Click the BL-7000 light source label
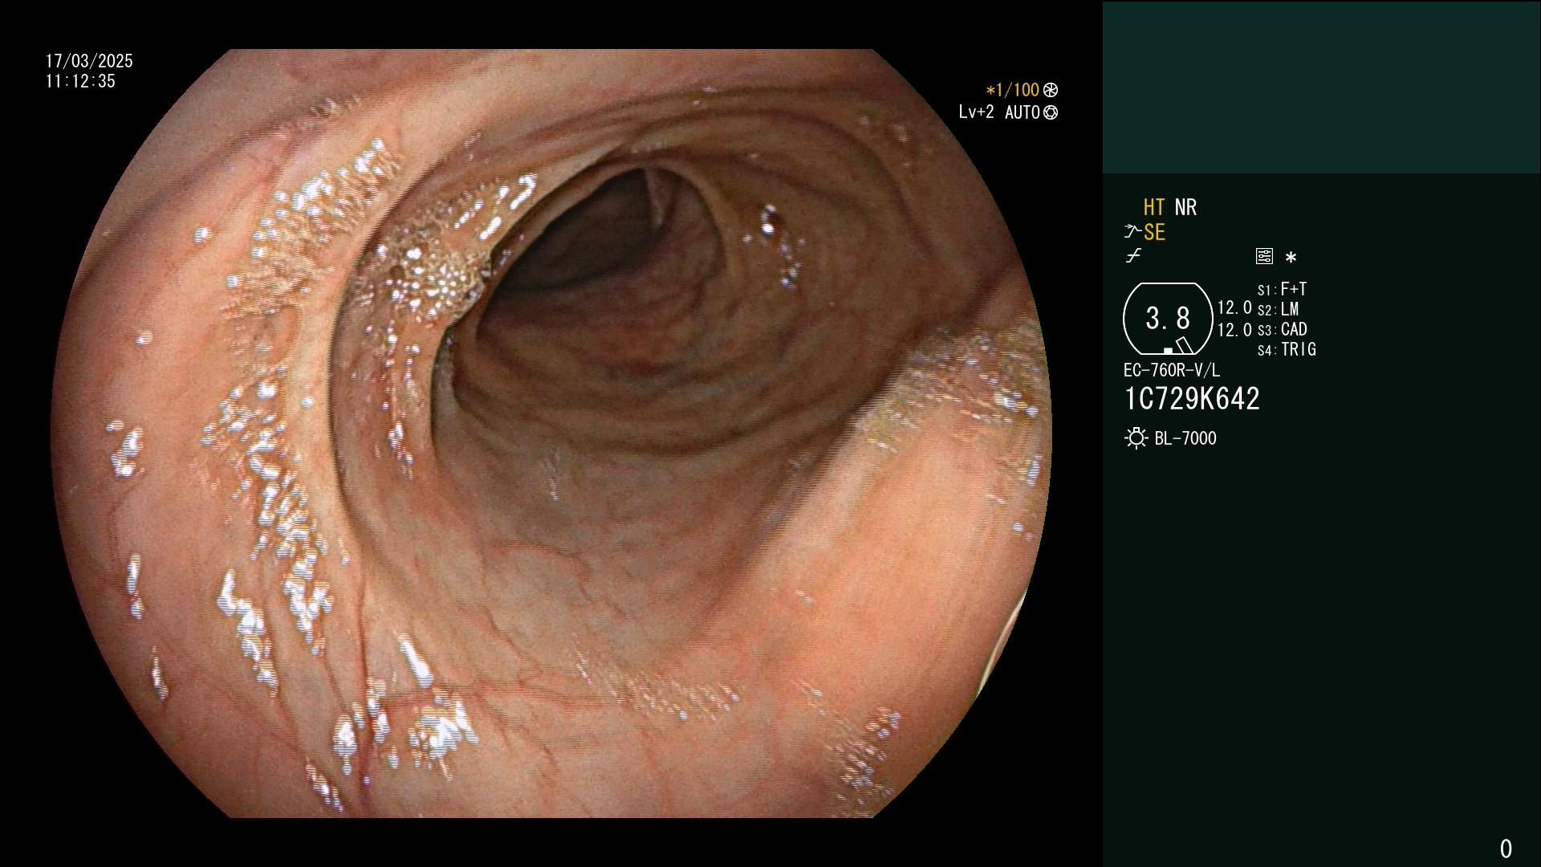 tap(1185, 438)
